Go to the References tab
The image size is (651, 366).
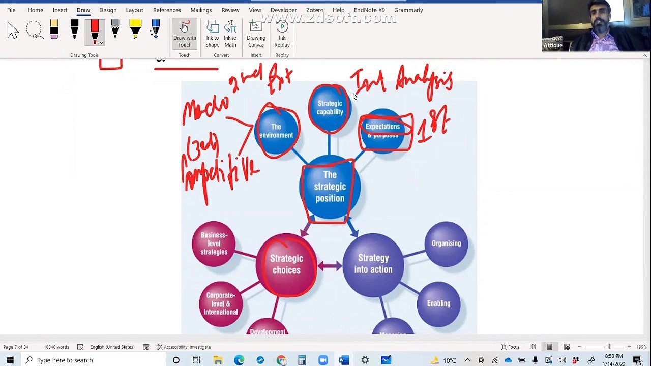167,10
